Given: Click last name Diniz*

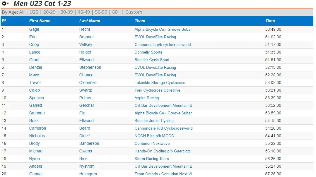Looking at the screenshot, I should pyautogui.click(x=84, y=136).
